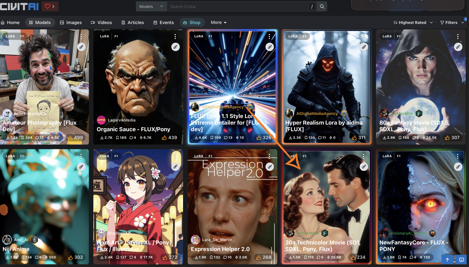Open the Shop page
The image size is (469, 267).
point(192,22)
